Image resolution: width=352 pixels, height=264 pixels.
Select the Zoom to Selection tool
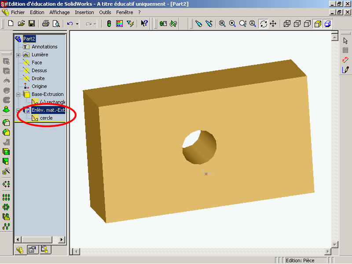253,23
